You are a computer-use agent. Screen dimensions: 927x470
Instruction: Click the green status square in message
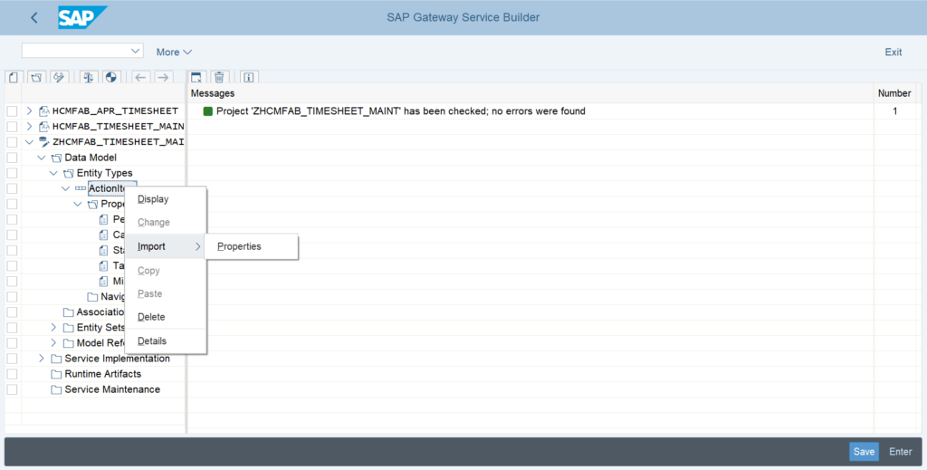tap(208, 111)
